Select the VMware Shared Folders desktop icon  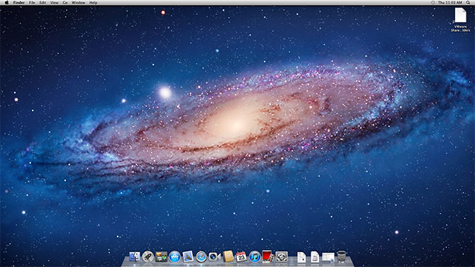click(460, 20)
